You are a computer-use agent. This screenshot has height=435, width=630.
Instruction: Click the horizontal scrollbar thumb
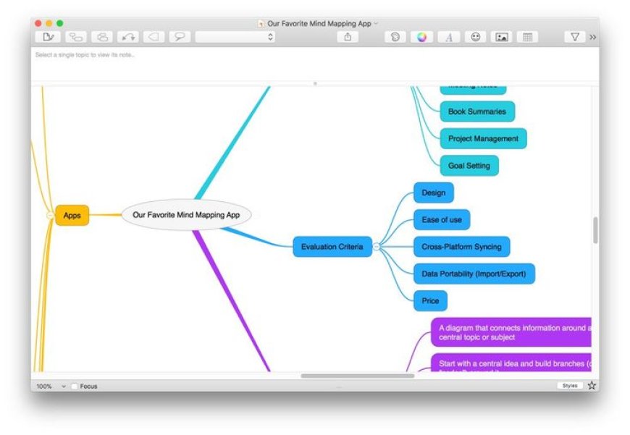(358, 376)
